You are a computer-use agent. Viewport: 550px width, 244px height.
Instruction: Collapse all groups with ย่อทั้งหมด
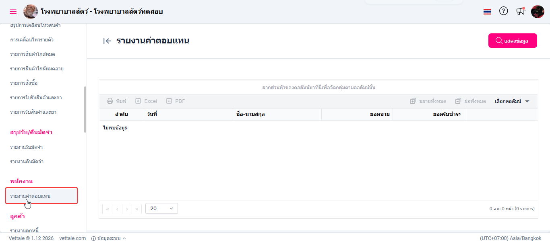tap(470, 101)
